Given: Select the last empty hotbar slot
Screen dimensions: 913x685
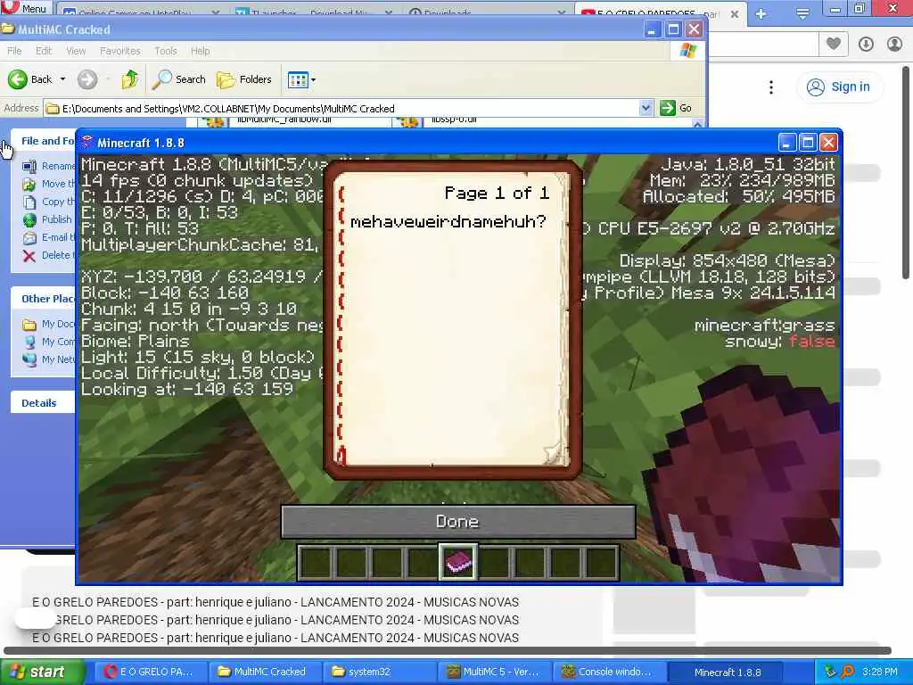Looking at the screenshot, I should 602,562.
